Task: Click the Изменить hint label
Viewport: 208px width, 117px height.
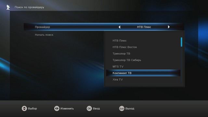Action: (67, 109)
